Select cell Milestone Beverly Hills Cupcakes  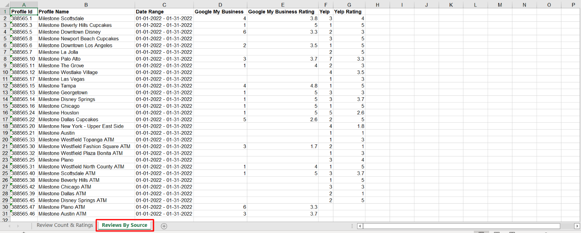(86, 25)
